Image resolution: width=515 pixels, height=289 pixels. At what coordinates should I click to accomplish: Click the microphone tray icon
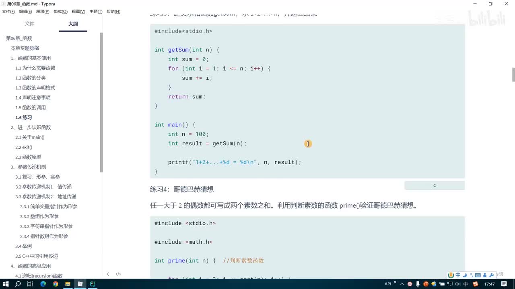(x=418, y=284)
